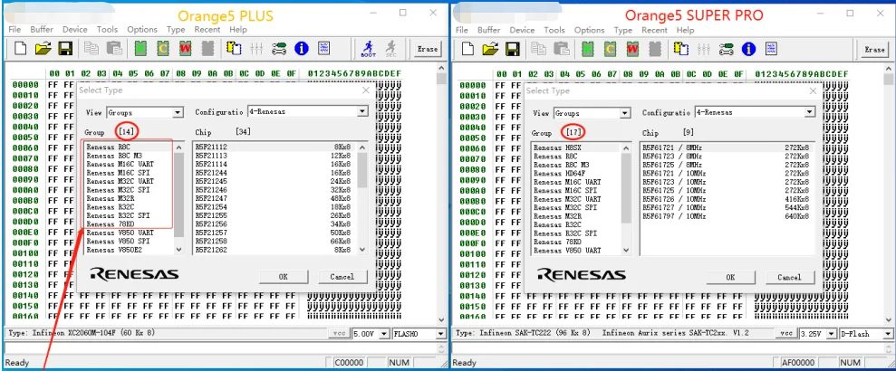
Task: Script sheet icon in SUPER PRO toolbar
Action: (771, 49)
